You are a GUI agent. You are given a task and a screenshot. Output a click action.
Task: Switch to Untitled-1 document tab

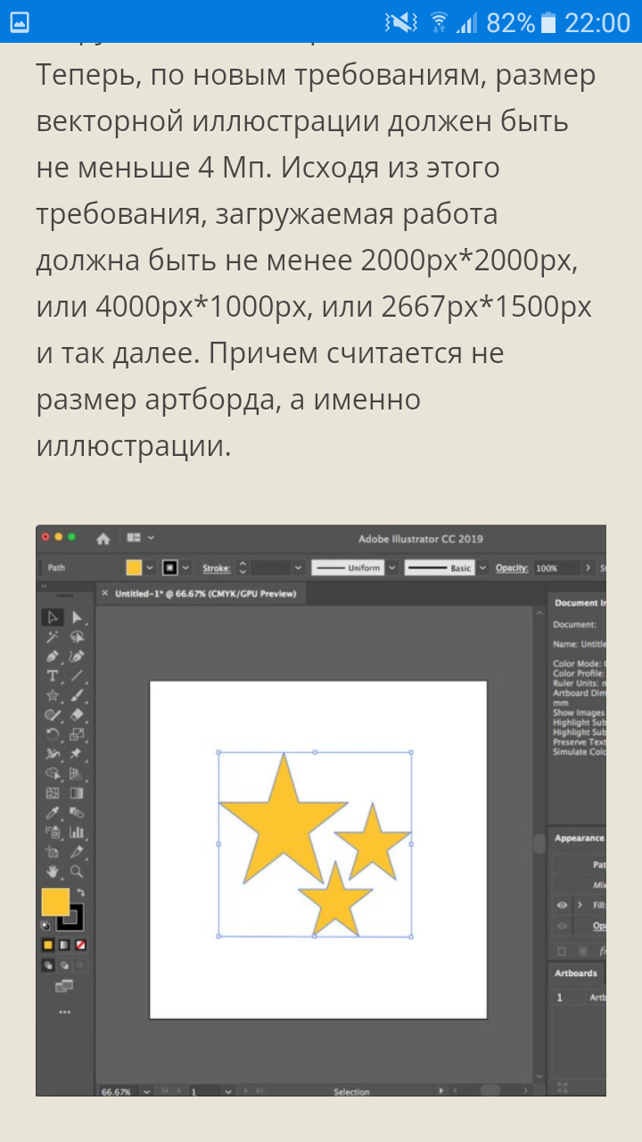coord(205,592)
